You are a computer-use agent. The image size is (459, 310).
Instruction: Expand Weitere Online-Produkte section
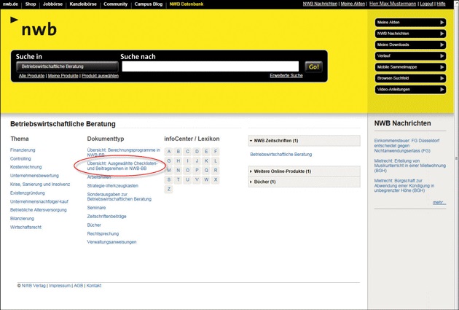[x=251, y=171]
